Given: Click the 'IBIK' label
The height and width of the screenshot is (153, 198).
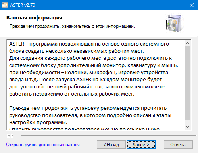Looking at the screenshot, I should (10, 136).
